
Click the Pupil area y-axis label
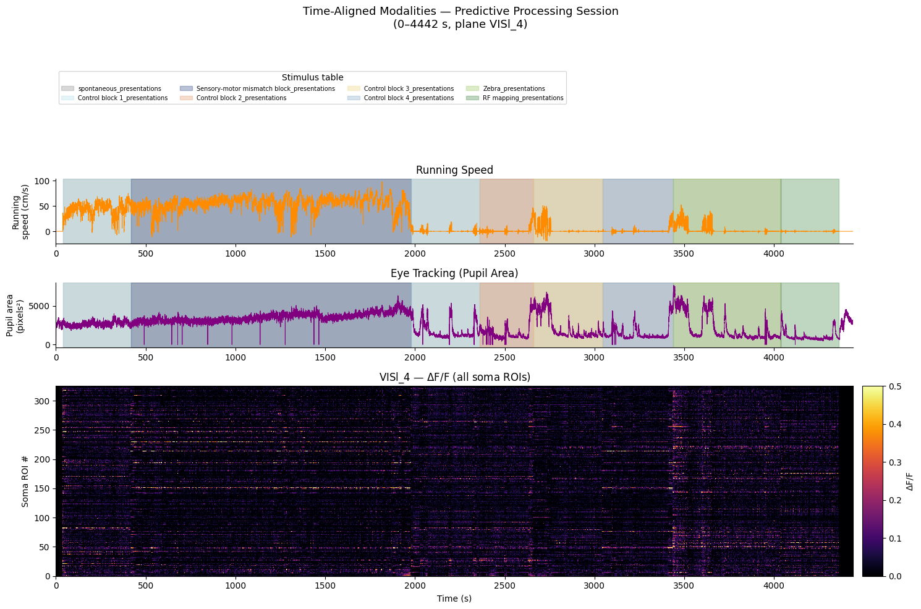(x=16, y=315)
